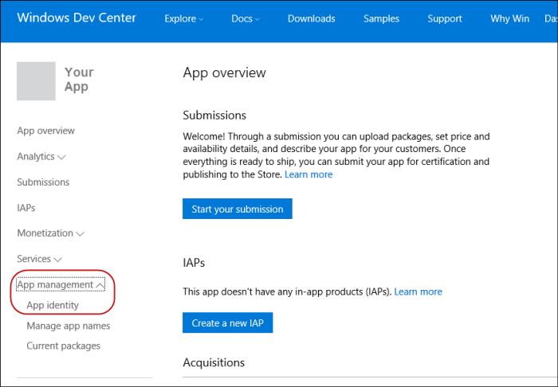Viewport: 558px width, 387px height.
Task: Click the Create a new IAP button
Action: tap(228, 322)
